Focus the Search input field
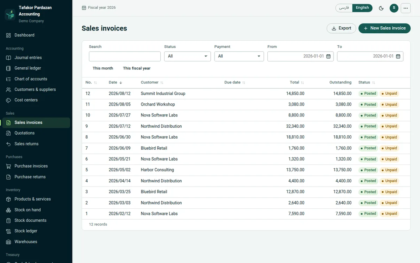This screenshot has width=420, height=263. pyautogui.click(x=125, y=56)
